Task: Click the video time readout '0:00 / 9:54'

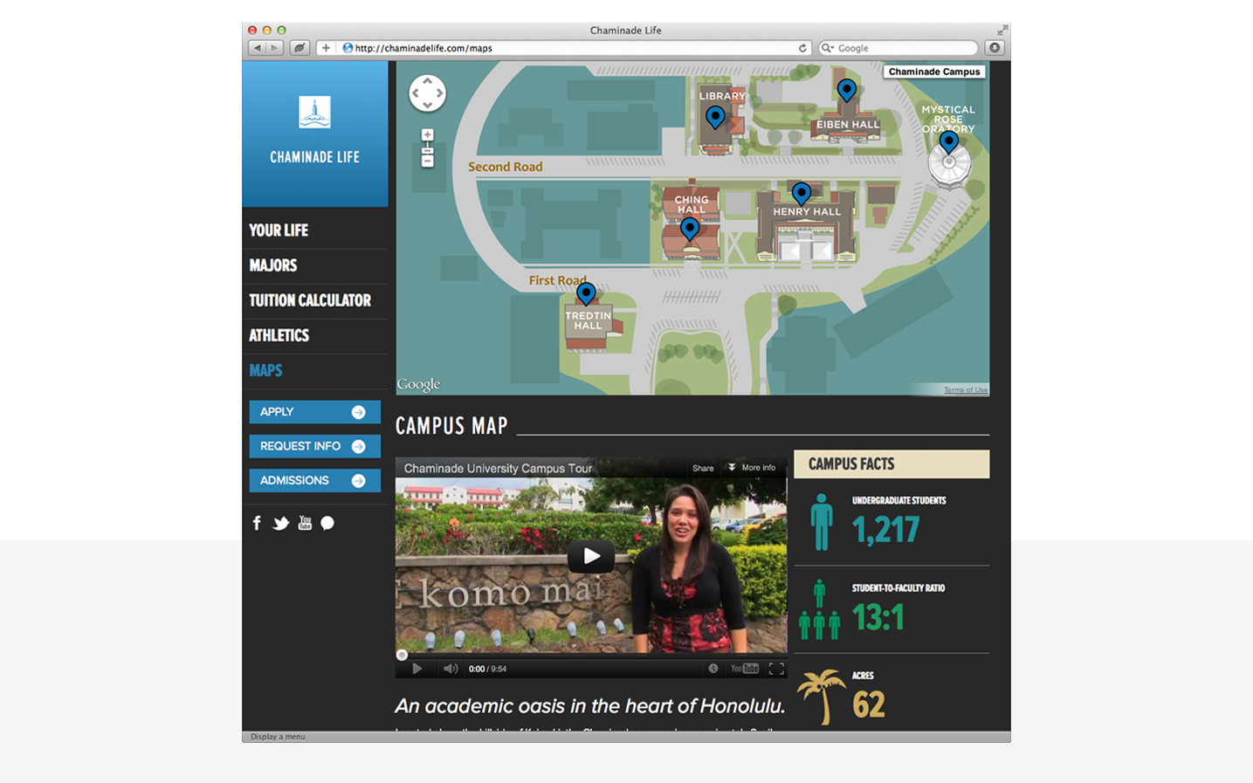Action: pos(487,669)
